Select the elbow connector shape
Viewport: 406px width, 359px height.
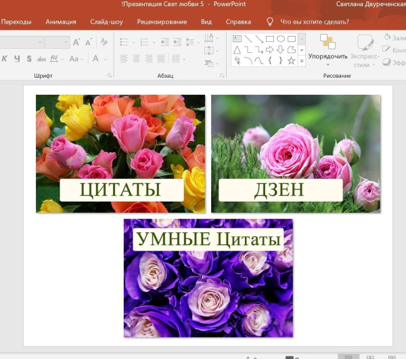248,49
